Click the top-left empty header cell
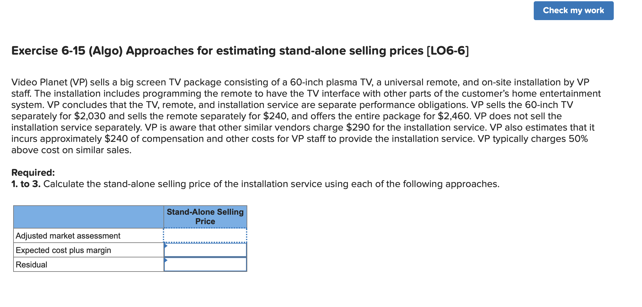The height and width of the screenshot is (307, 642). pos(88,217)
